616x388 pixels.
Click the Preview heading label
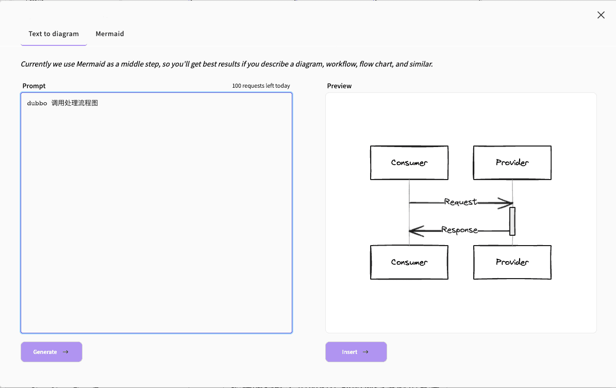pyautogui.click(x=339, y=86)
